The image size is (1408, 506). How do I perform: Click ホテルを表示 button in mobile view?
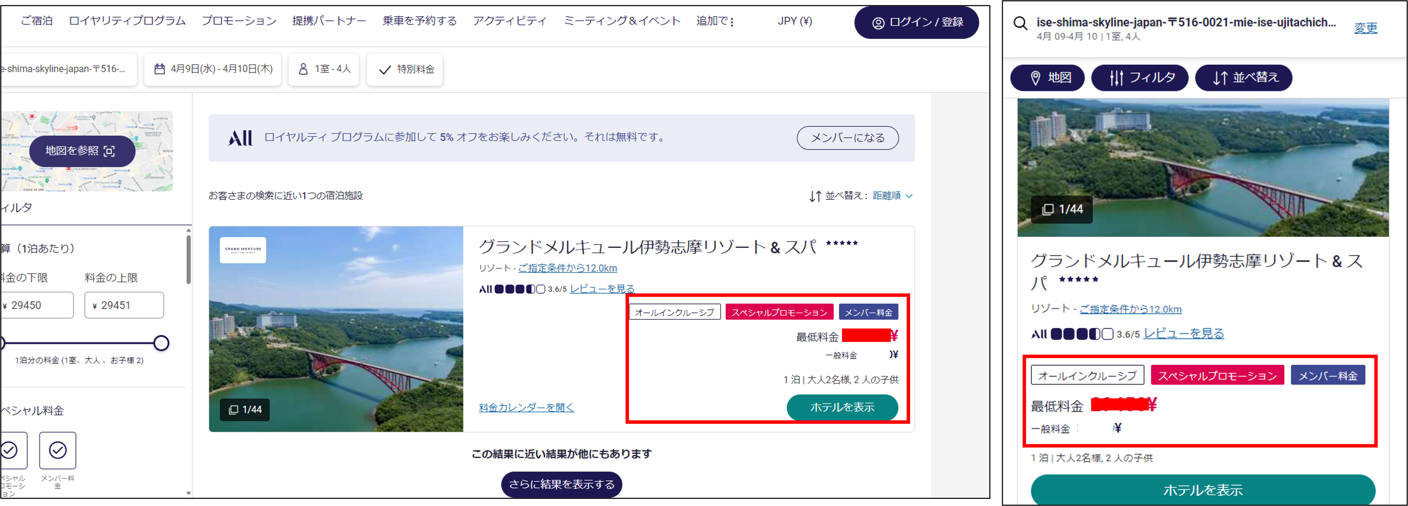point(1203,489)
